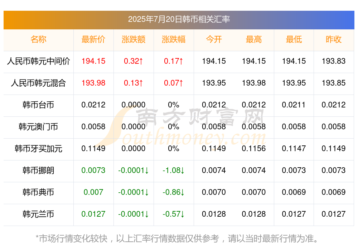This screenshot has width=358, height=250.
Task: Click 最高 0.0070 in 韩币典币 row
Action: pyautogui.click(x=254, y=192)
